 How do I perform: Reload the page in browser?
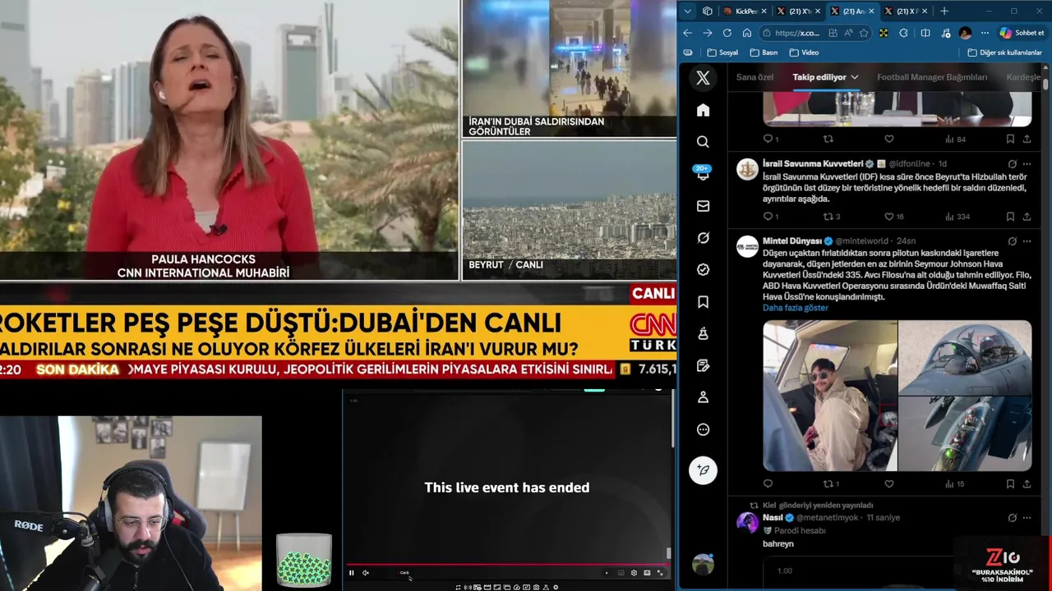tap(727, 33)
